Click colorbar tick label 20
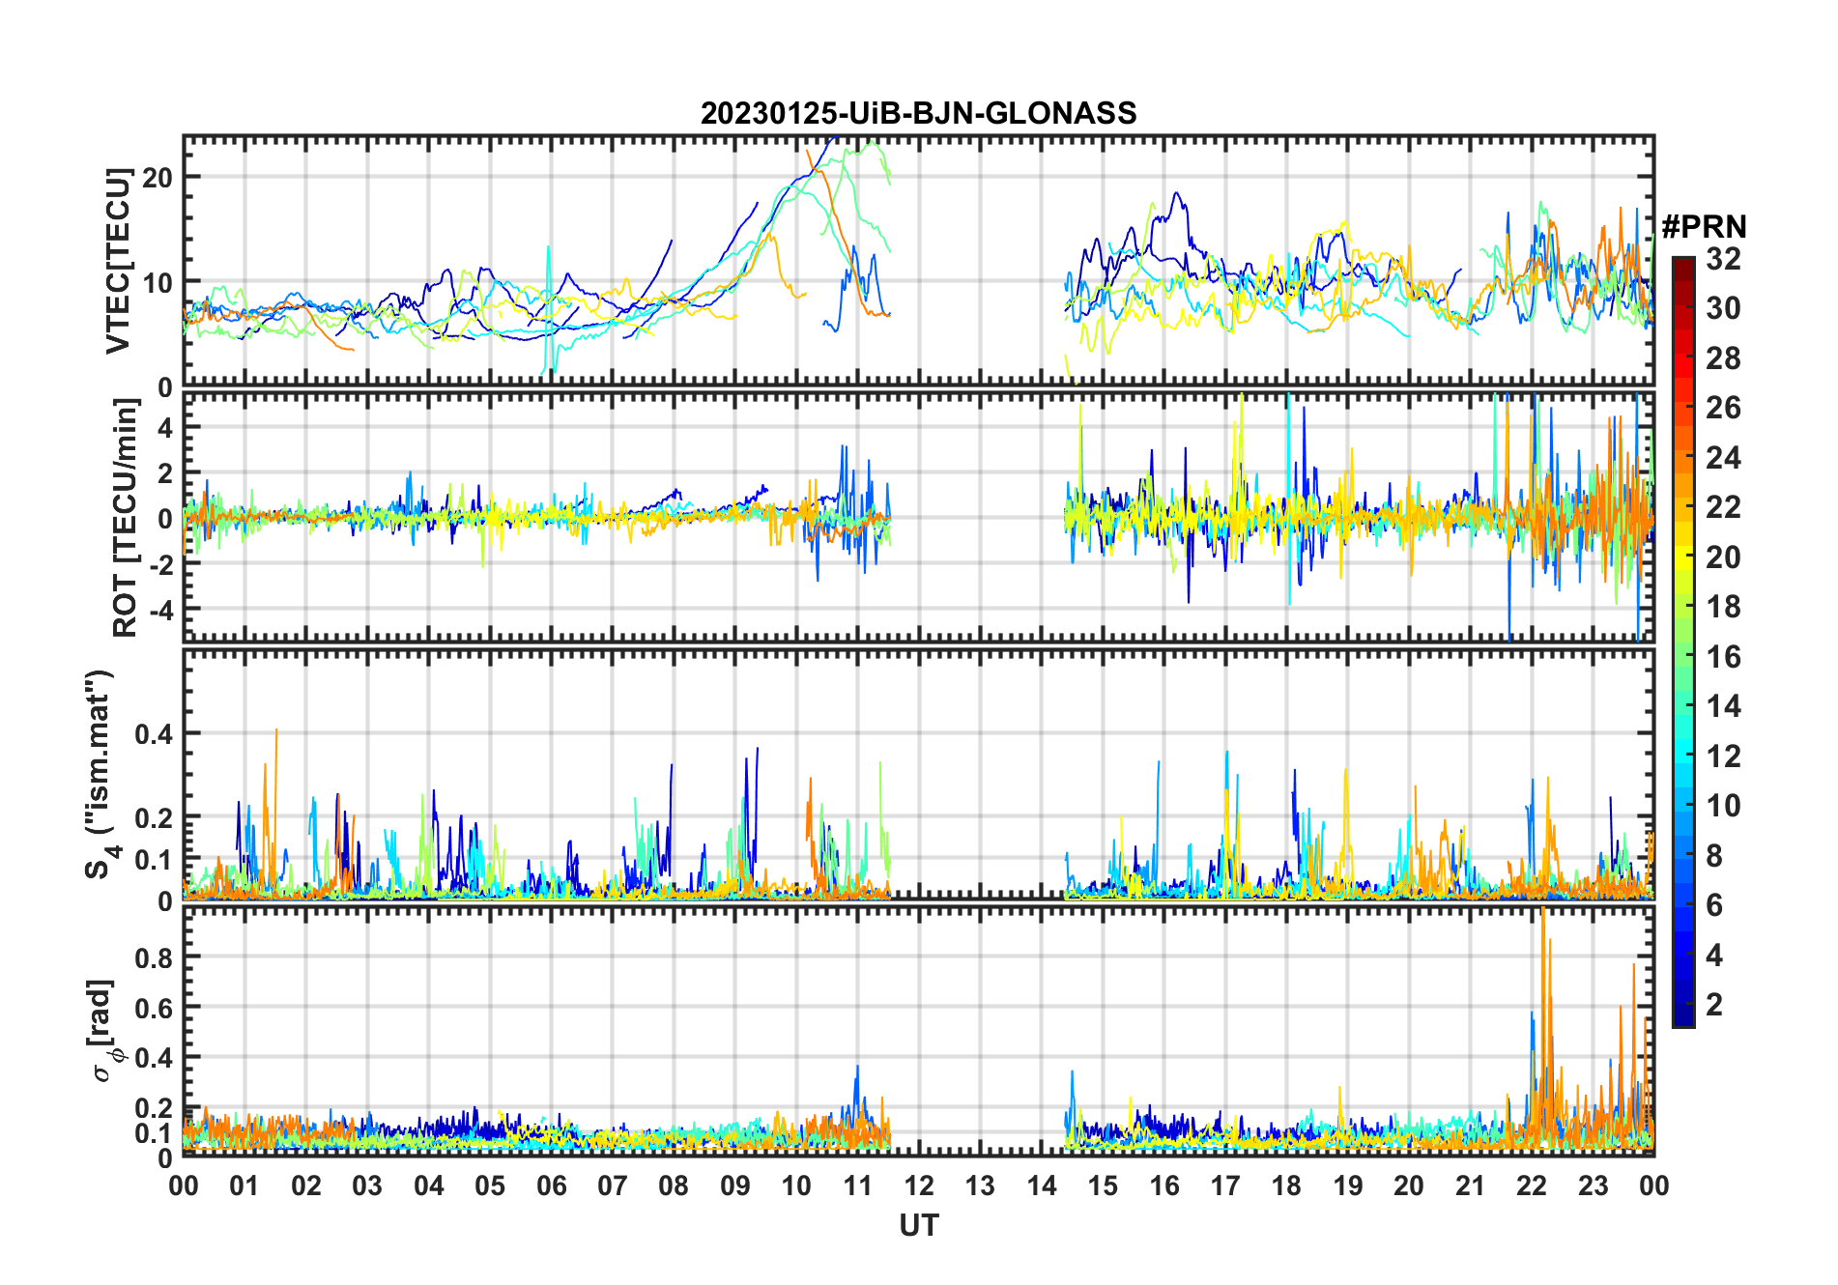1838x1285 pixels. click(1723, 557)
